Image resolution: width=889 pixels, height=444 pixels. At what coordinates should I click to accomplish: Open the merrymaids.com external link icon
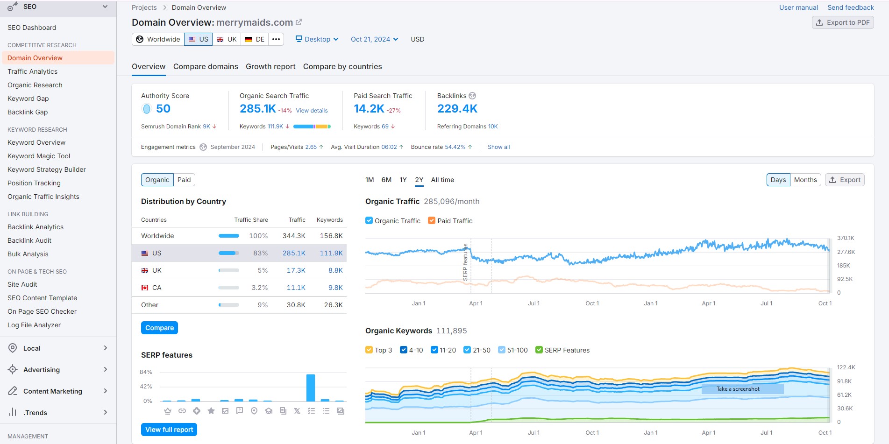point(299,22)
